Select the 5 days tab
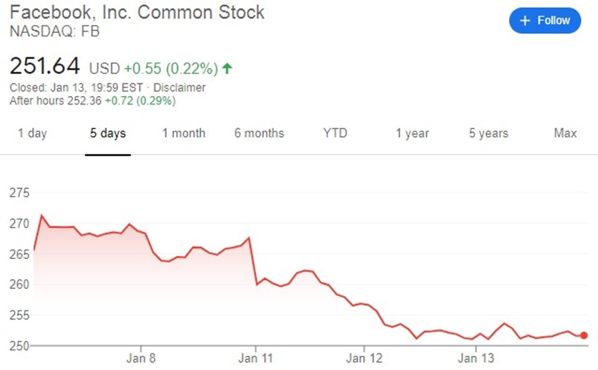The width and height of the screenshot is (598, 370). (x=108, y=133)
